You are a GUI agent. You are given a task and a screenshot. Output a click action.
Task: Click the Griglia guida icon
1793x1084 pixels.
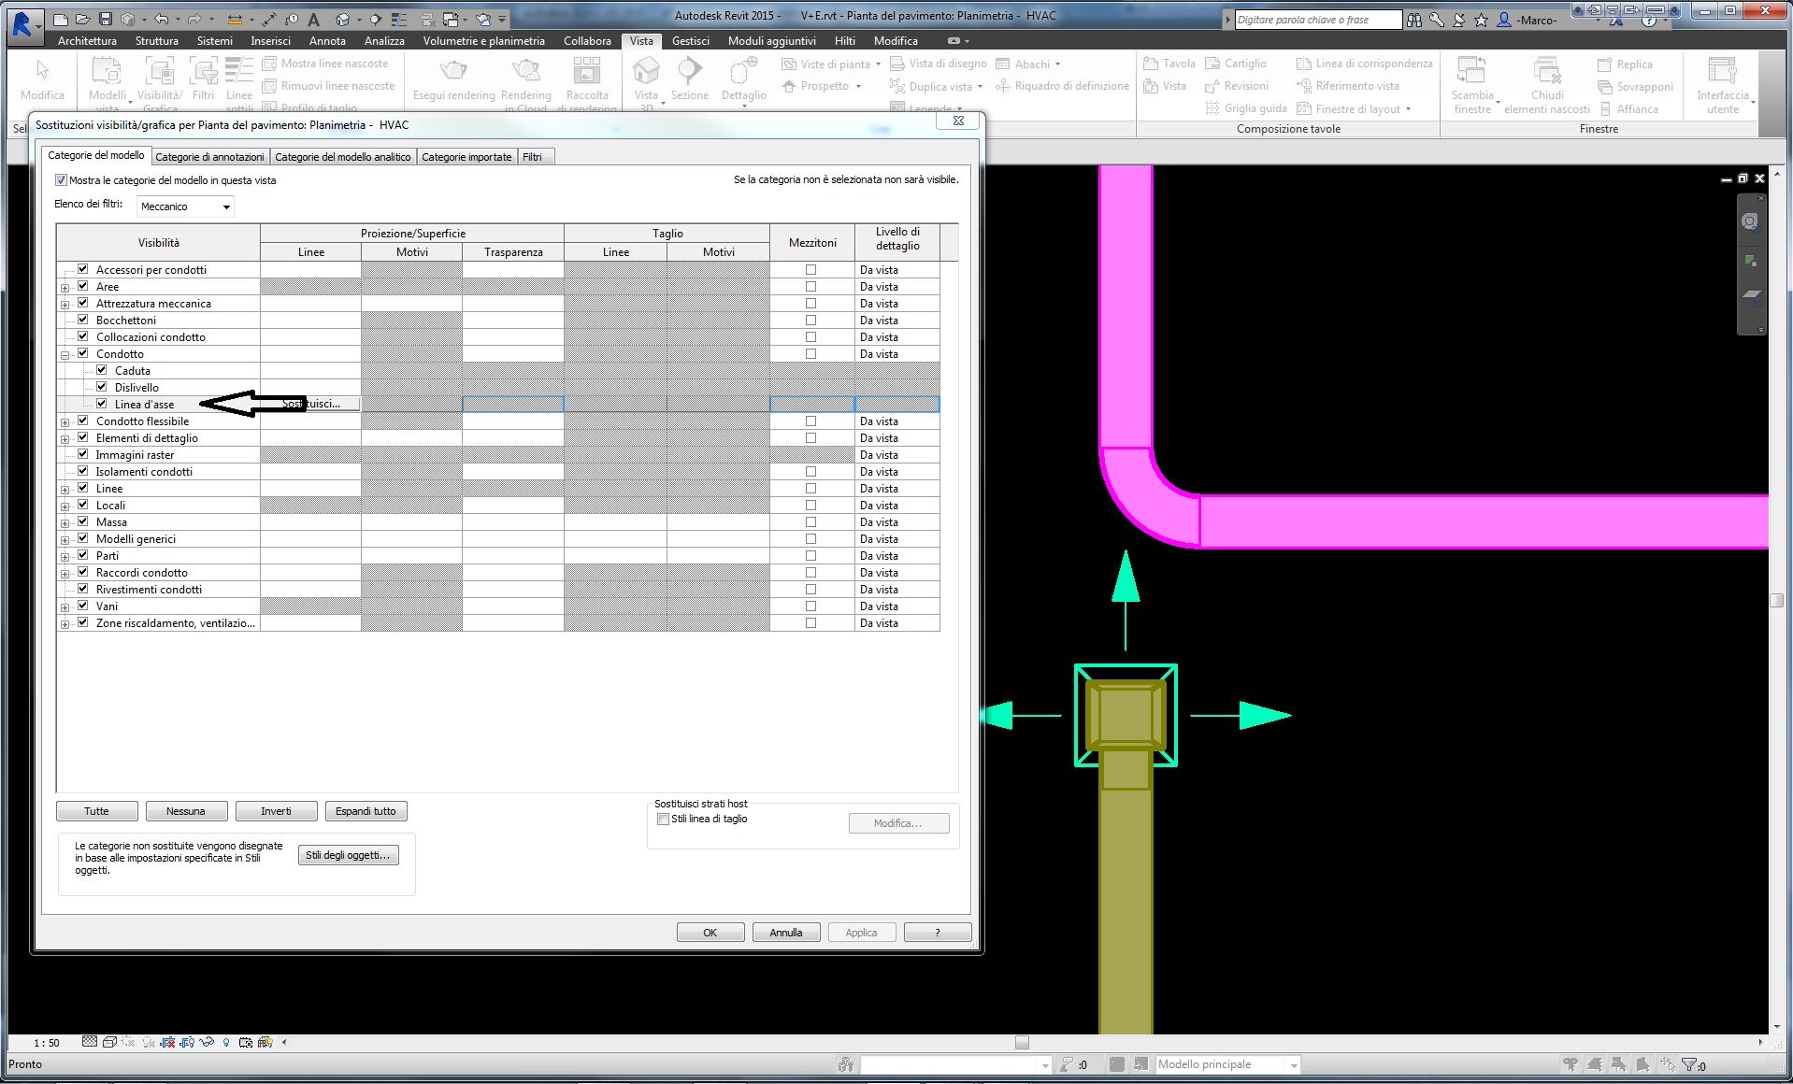(1213, 108)
